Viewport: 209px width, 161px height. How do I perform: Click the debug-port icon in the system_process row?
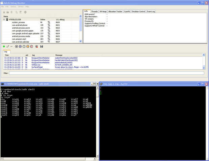[49, 22]
